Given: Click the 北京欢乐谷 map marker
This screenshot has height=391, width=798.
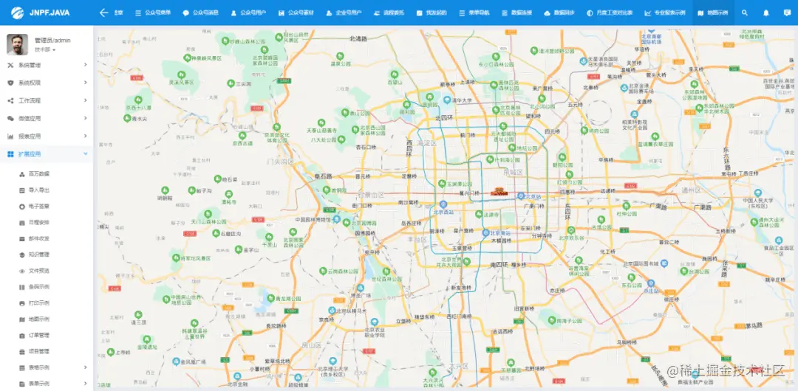Looking at the screenshot, I should (571, 230).
